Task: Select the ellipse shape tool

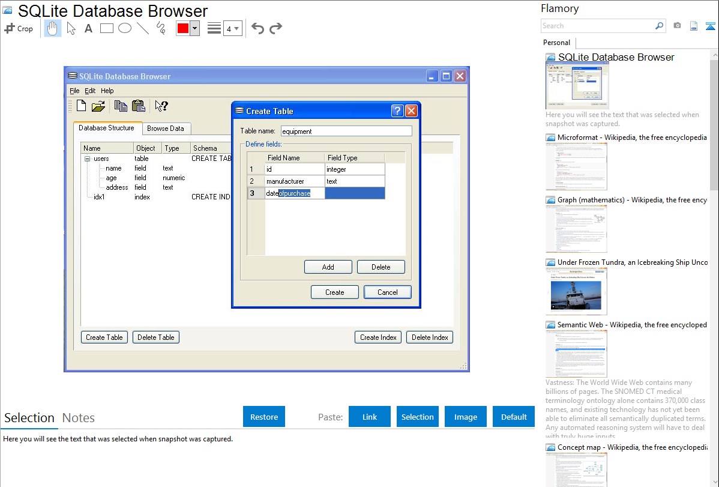Action: point(125,28)
